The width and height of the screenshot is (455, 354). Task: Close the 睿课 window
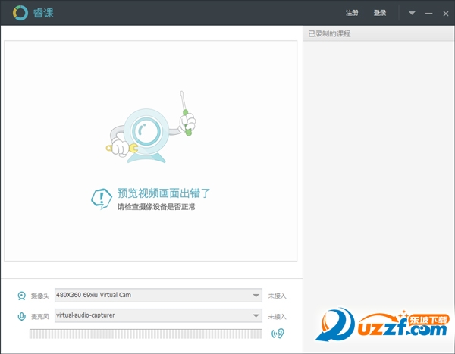click(x=446, y=14)
